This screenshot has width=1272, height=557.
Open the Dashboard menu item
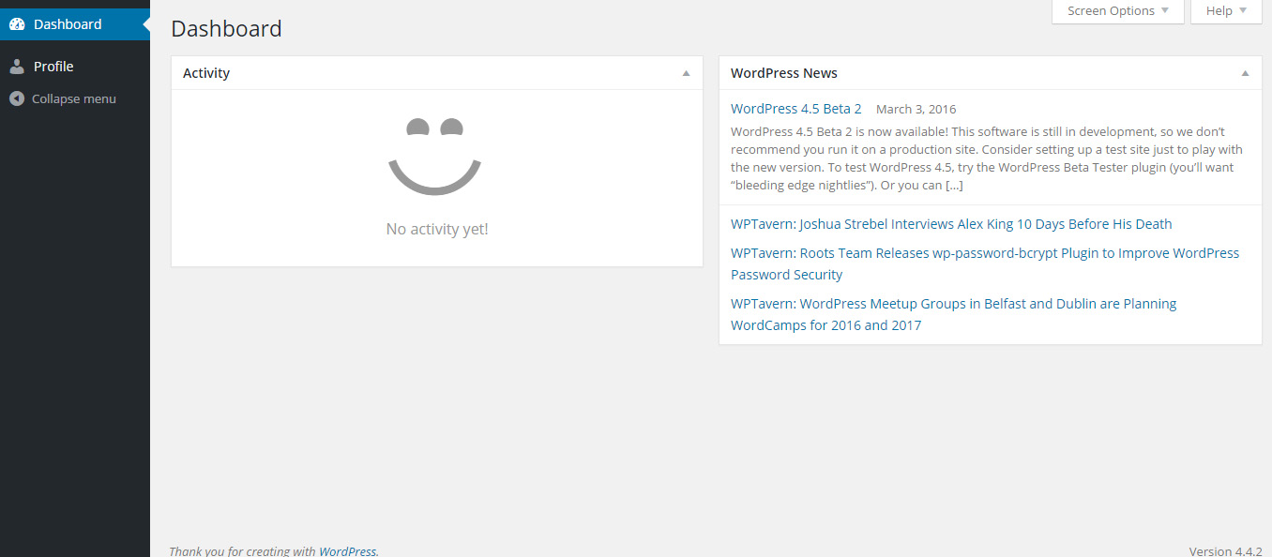pos(75,24)
